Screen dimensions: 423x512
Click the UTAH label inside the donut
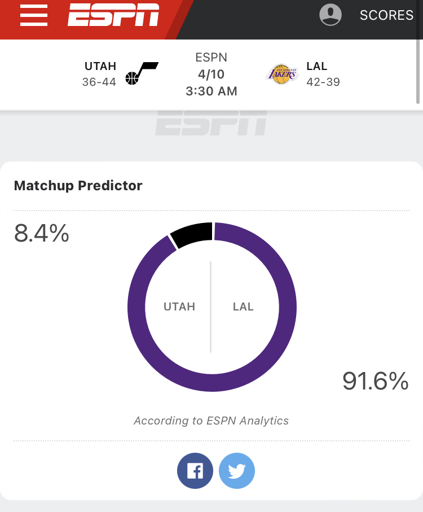179,307
